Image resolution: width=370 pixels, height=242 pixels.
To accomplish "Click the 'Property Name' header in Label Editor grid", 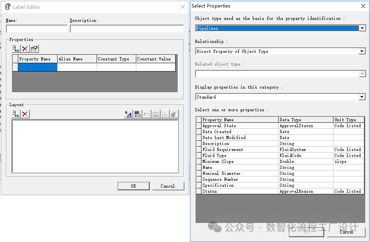I will (37, 59).
